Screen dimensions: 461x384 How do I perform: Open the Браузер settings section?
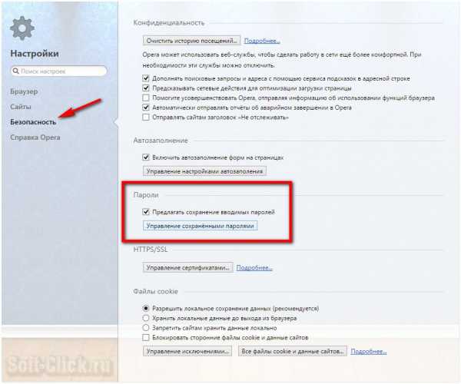click(24, 91)
